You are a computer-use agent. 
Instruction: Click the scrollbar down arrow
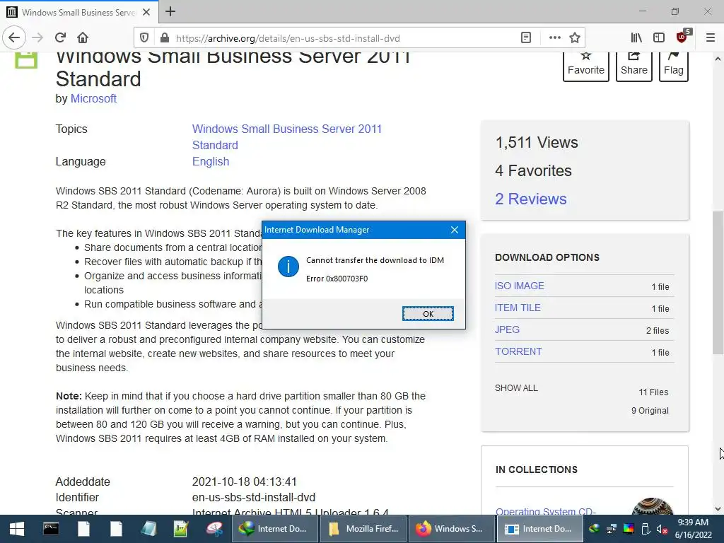point(718,509)
